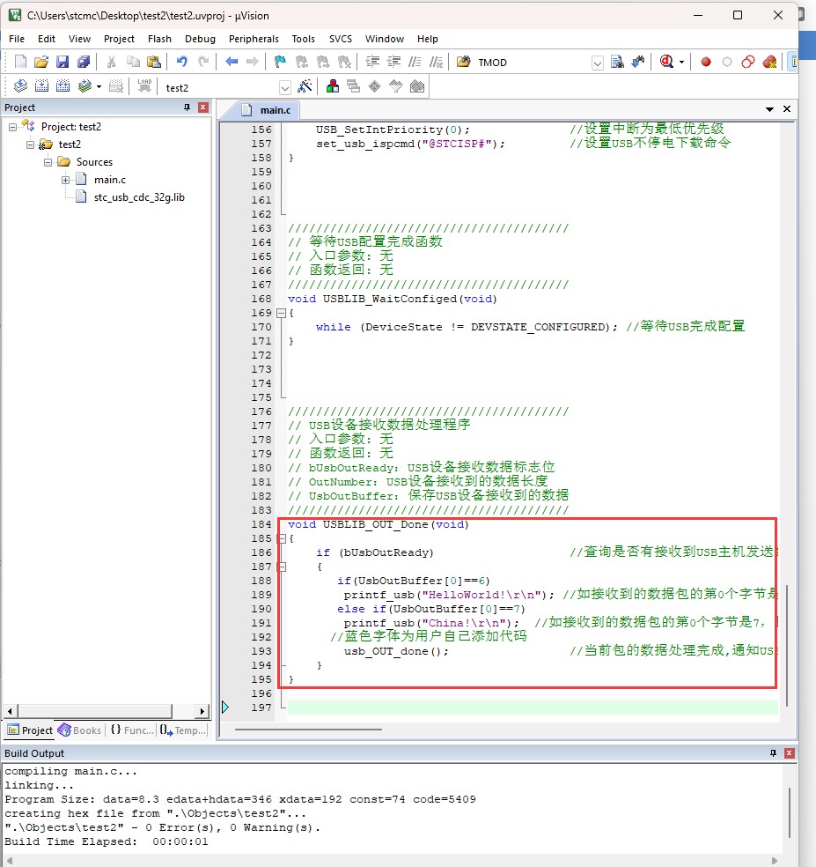816x867 pixels.
Task: Toggle the Build Output panel pin
Action: pos(773,753)
